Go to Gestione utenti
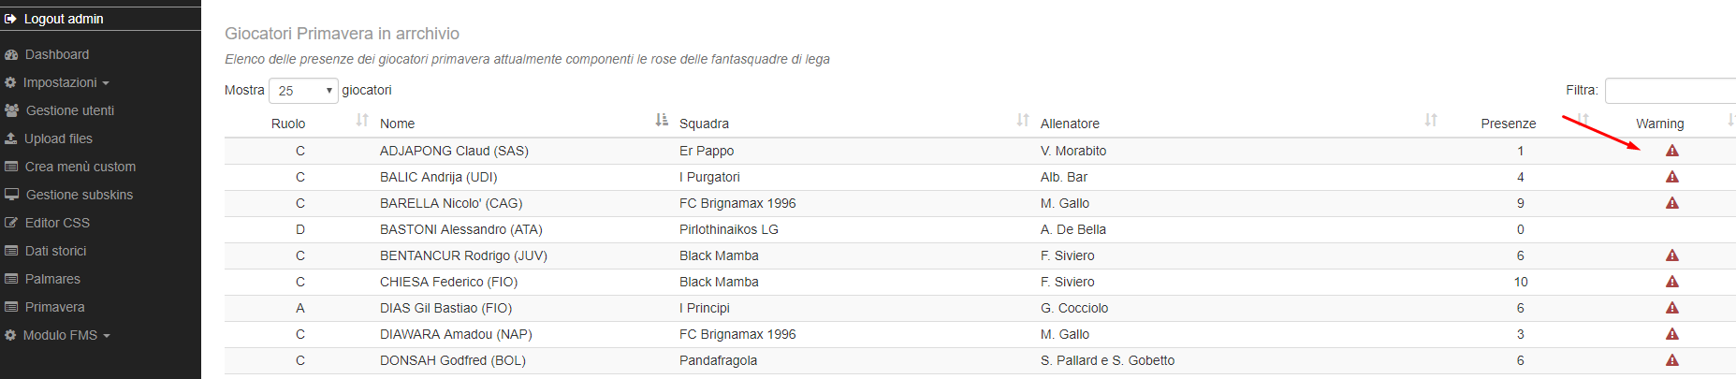Image resolution: width=1736 pixels, height=379 pixels. [69, 110]
